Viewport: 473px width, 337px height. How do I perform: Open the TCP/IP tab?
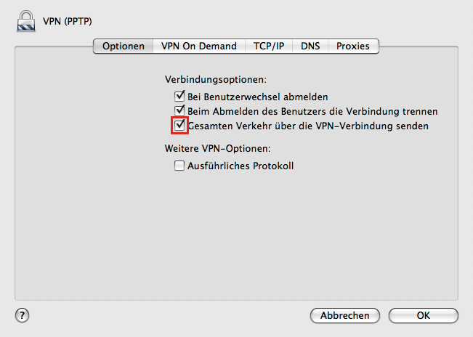coord(269,46)
